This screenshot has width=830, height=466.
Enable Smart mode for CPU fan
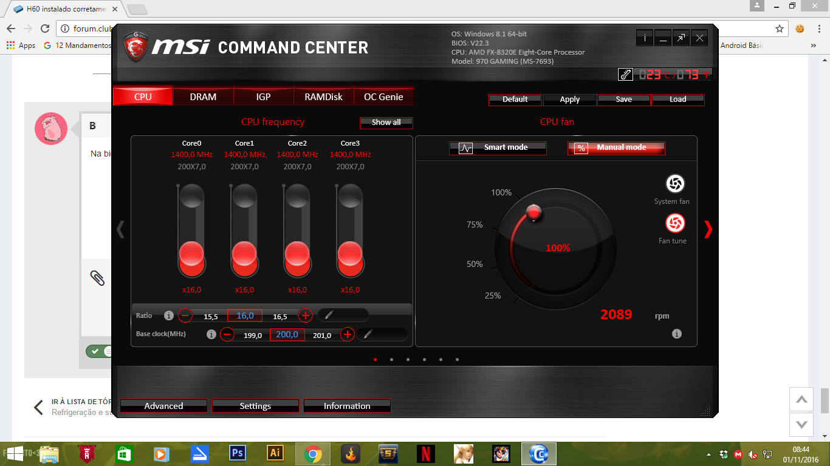pos(498,147)
